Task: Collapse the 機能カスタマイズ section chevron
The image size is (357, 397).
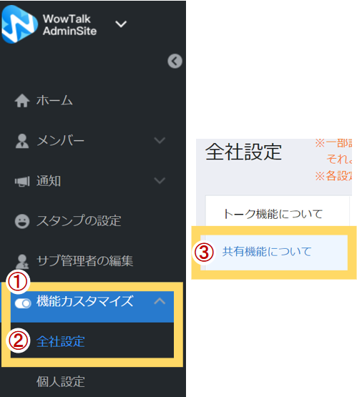Action: coord(160,301)
